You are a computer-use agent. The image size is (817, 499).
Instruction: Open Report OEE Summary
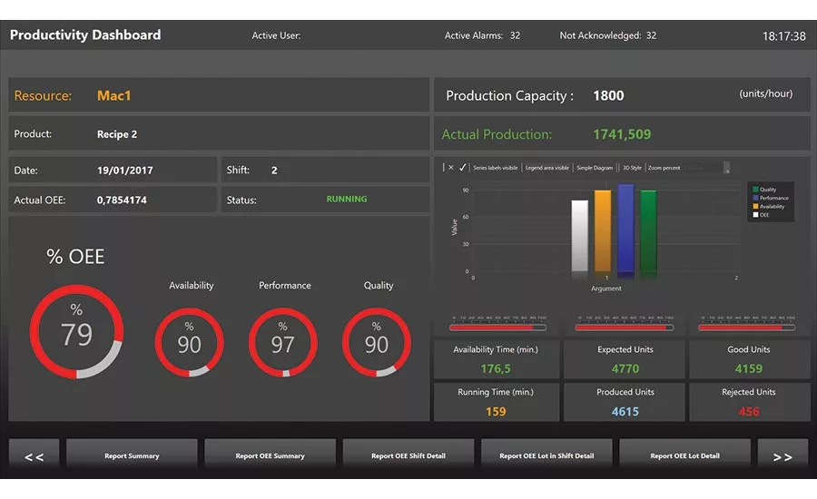click(x=270, y=455)
